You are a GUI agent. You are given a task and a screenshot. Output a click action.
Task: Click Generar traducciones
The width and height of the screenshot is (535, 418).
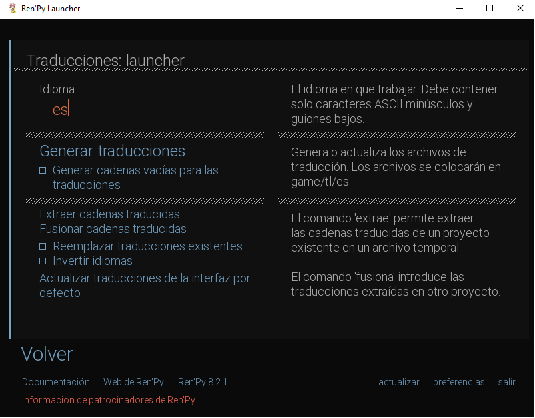[112, 151]
